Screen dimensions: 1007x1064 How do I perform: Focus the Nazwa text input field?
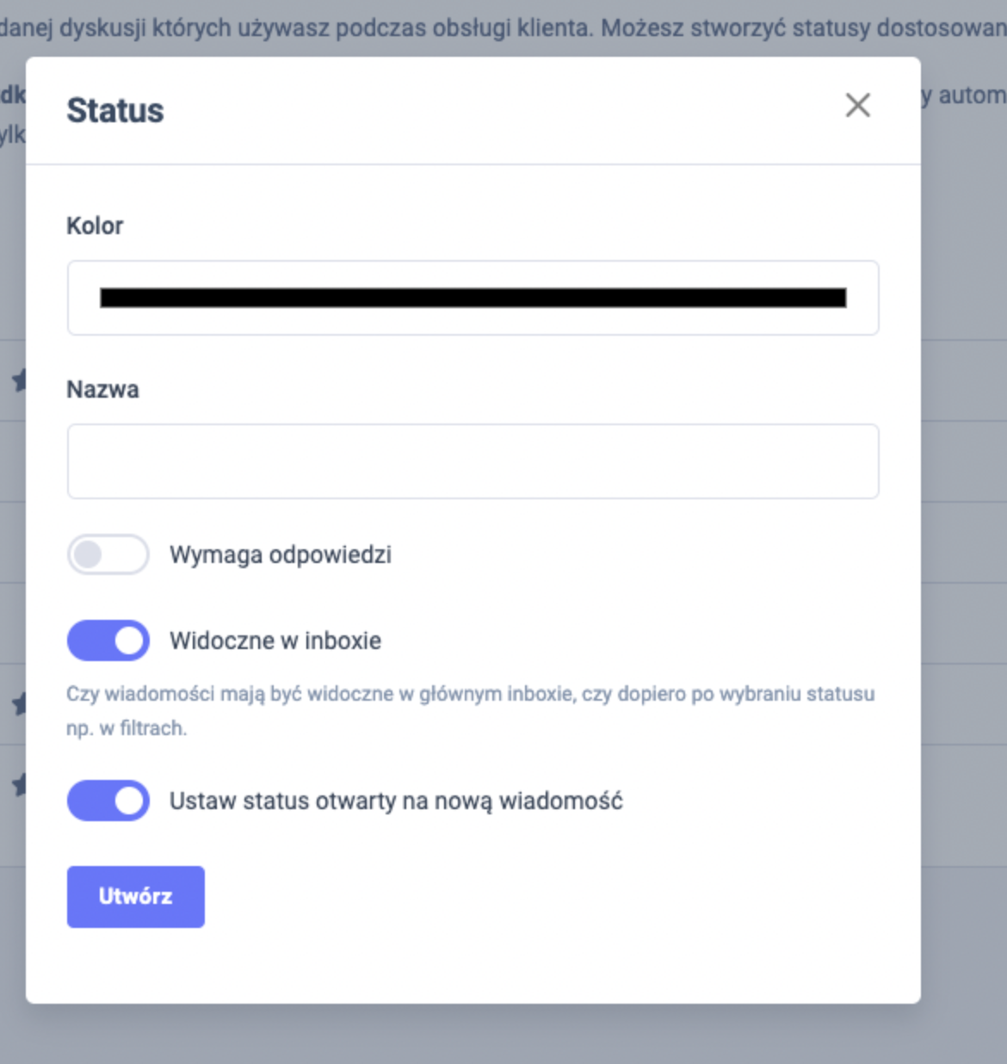473,461
